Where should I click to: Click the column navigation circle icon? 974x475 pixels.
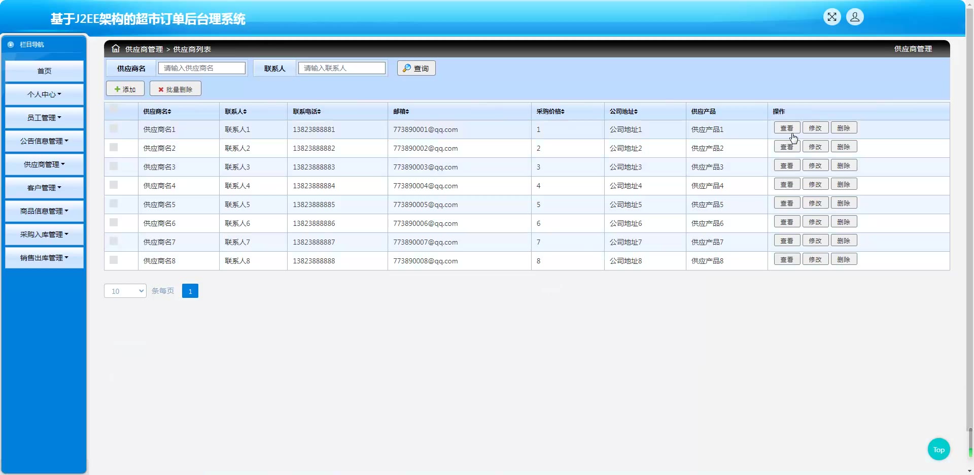point(11,45)
